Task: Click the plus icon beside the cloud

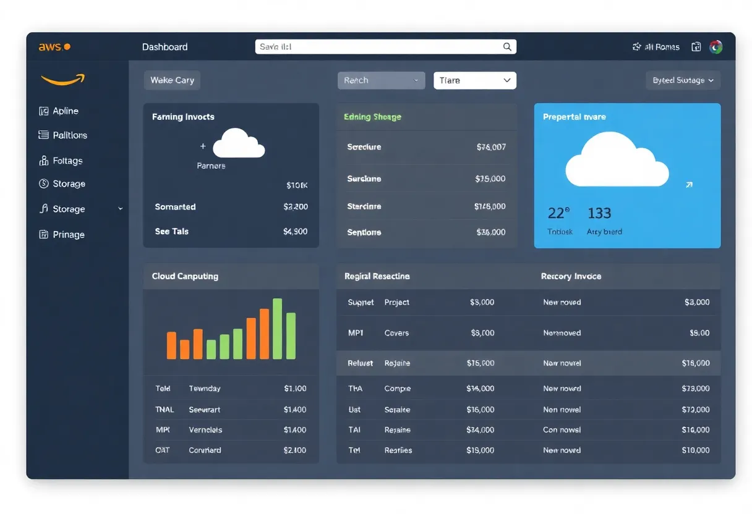Action: 203,146
